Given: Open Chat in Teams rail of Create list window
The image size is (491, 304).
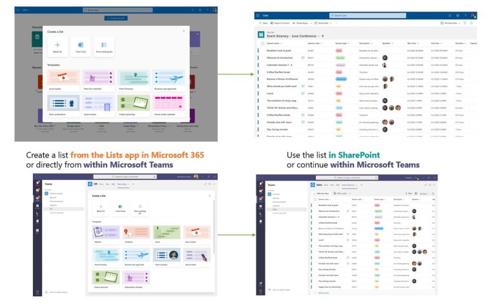Looking at the screenshot, I should pyautogui.click(x=37, y=190).
